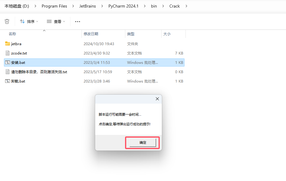
Task: Navigate to 本地磁盘 (D:) in breadcrumb
Action: (x=17, y=6)
